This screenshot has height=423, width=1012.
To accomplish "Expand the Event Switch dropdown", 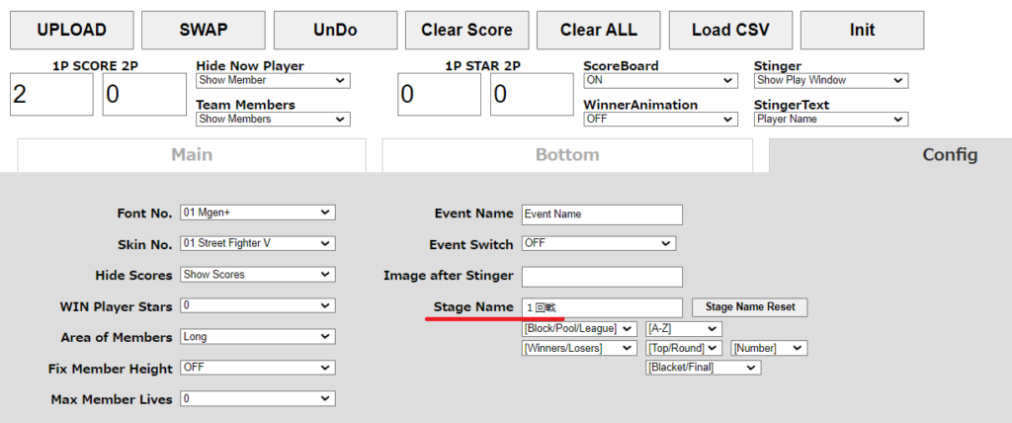I will pyautogui.click(x=599, y=243).
